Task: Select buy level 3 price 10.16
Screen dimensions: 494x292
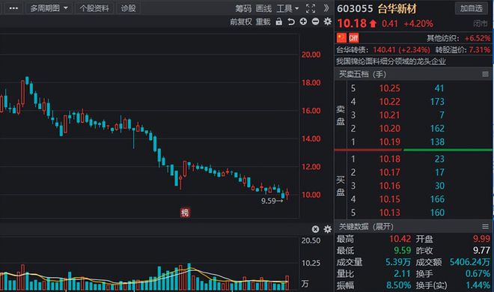Action: [x=389, y=186]
